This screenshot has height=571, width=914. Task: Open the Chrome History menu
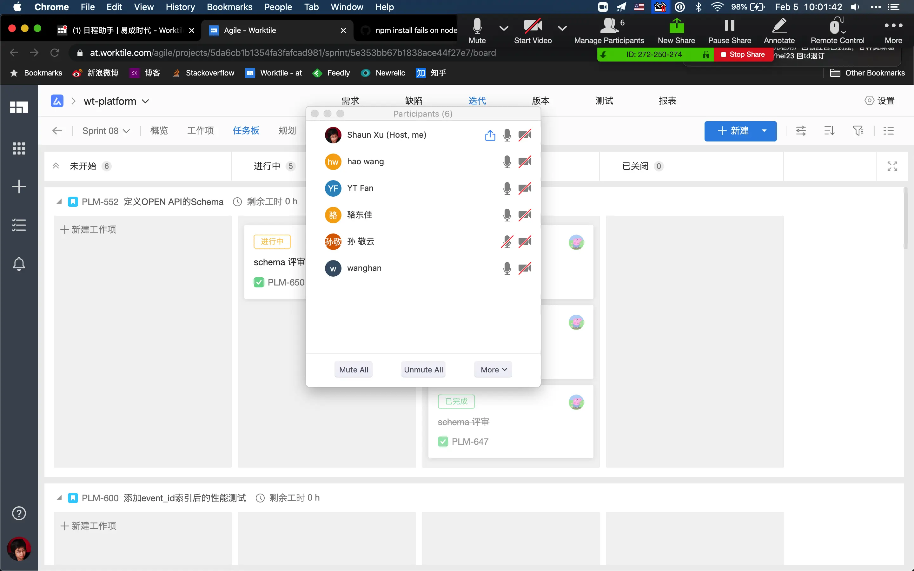click(180, 7)
